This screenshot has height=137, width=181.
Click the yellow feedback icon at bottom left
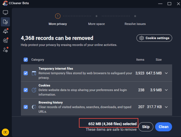(5, 132)
